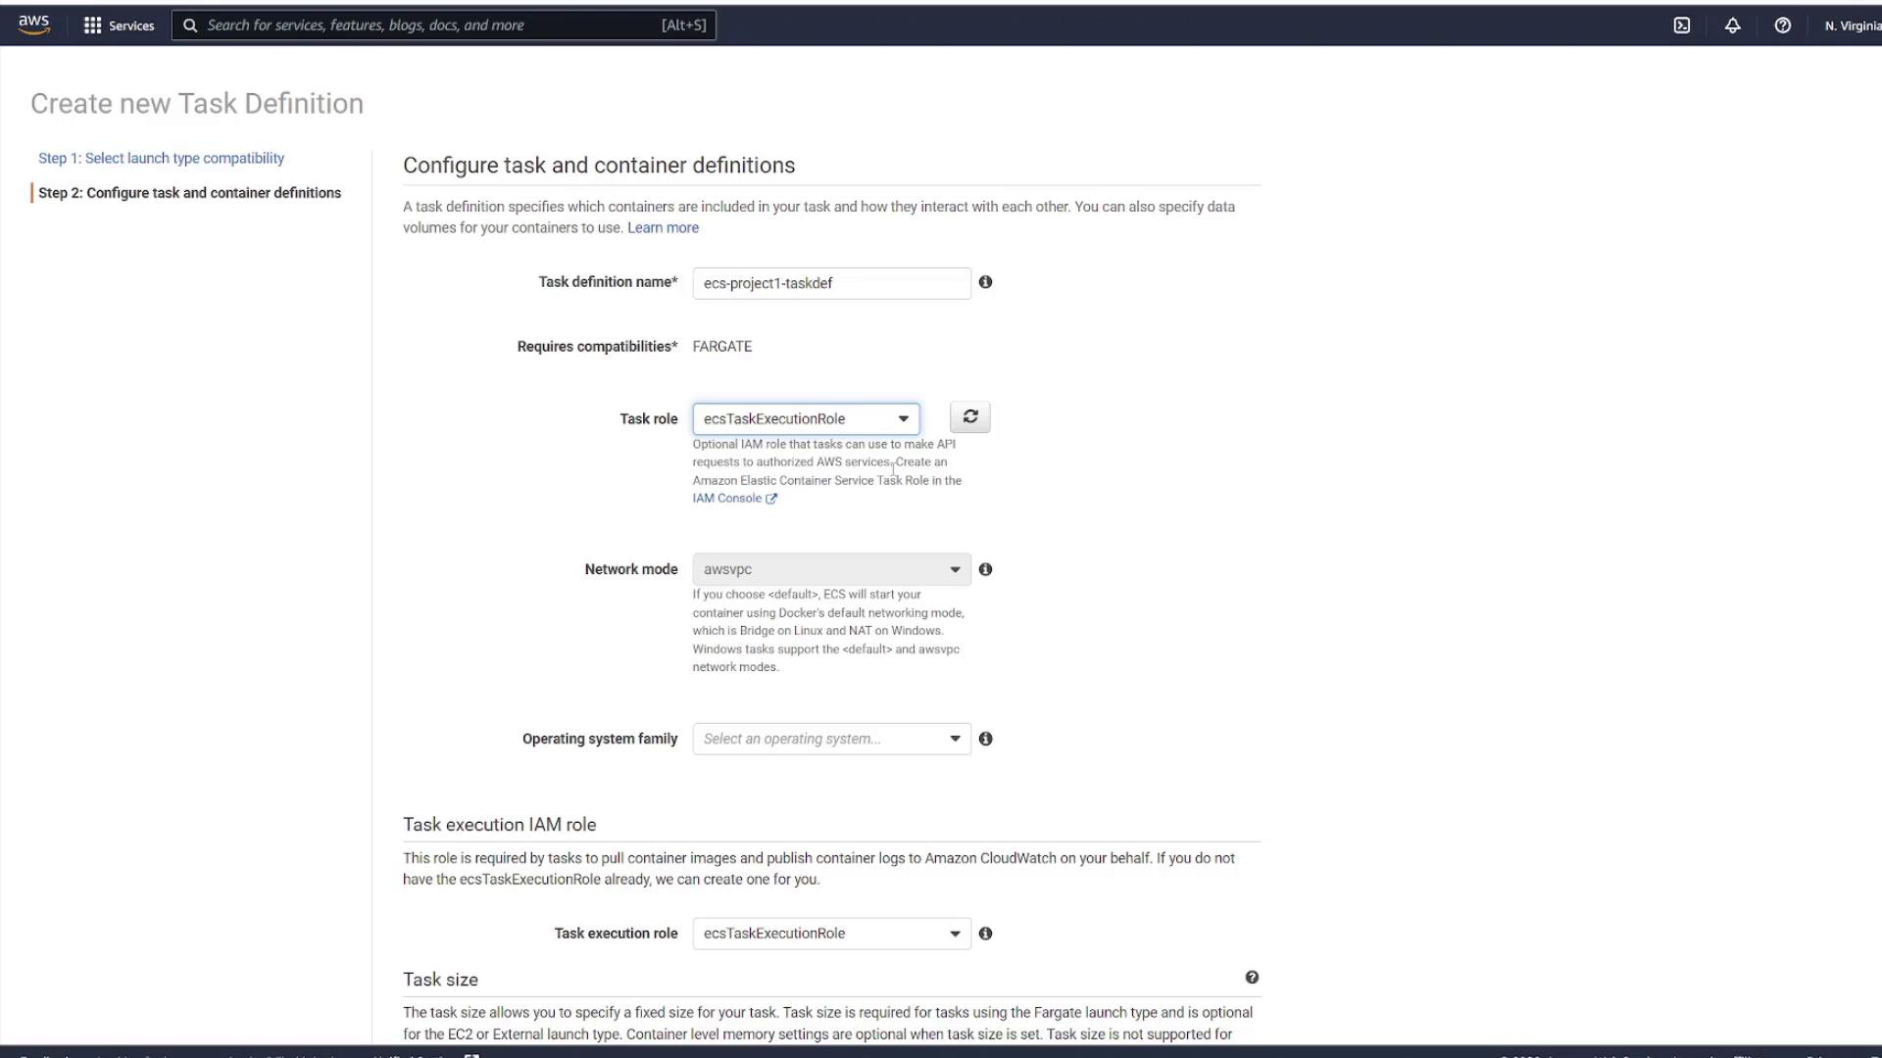The image size is (1882, 1058).
Task: Open the Services grid menu
Action: 93,25
